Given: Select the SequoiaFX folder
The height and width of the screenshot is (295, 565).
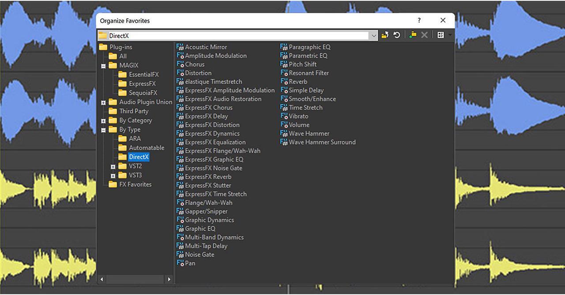Looking at the screenshot, I should click(x=138, y=93).
